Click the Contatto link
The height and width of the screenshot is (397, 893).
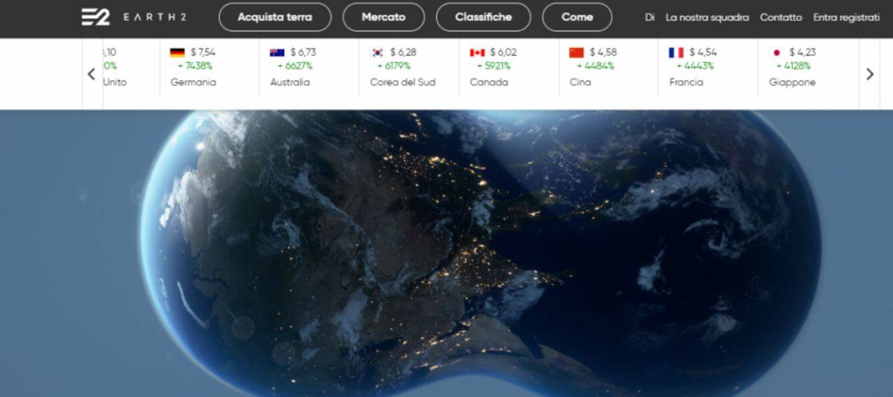(781, 17)
